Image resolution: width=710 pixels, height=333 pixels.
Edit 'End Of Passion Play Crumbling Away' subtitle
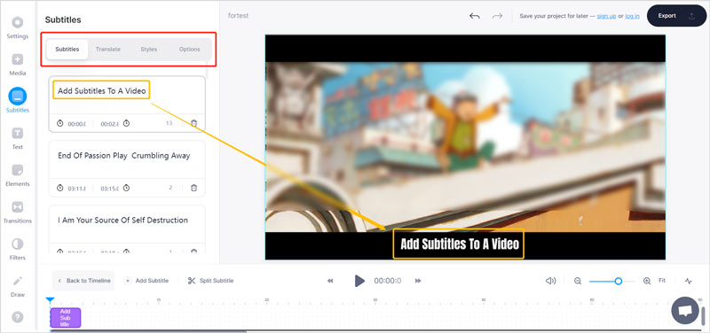tap(123, 156)
